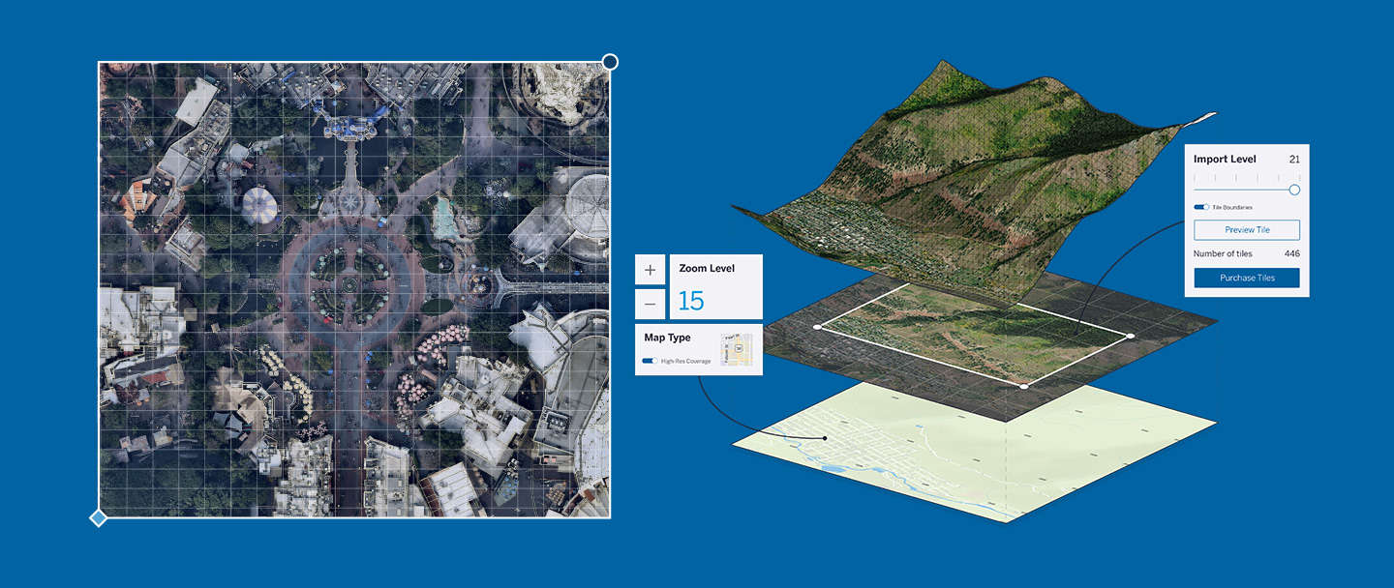Zoom out using the minus button
Viewport: 1394px width, 588px height.
pyautogui.click(x=650, y=303)
